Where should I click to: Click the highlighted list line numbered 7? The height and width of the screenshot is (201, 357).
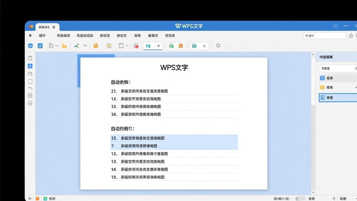tap(174, 146)
